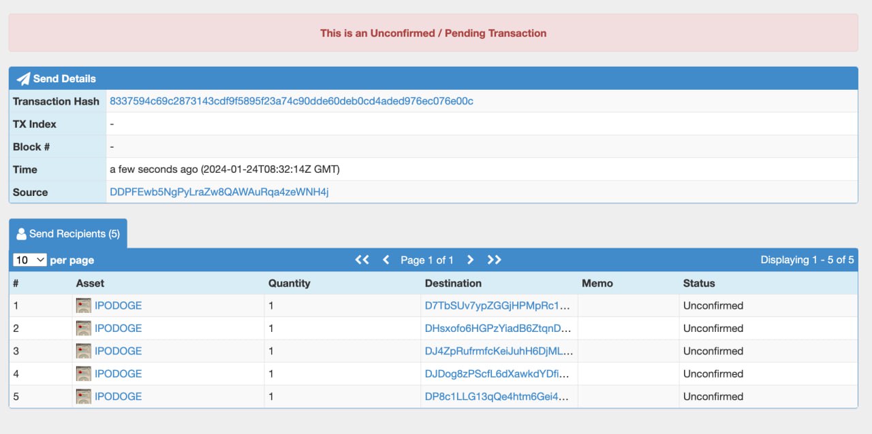
Task: Go to next page single-right arrow
Action: point(470,260)
